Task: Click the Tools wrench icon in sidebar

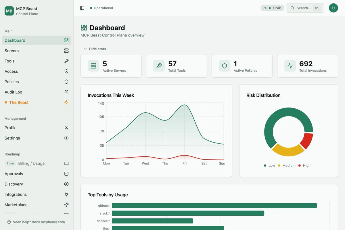Action: coord(66,61)
